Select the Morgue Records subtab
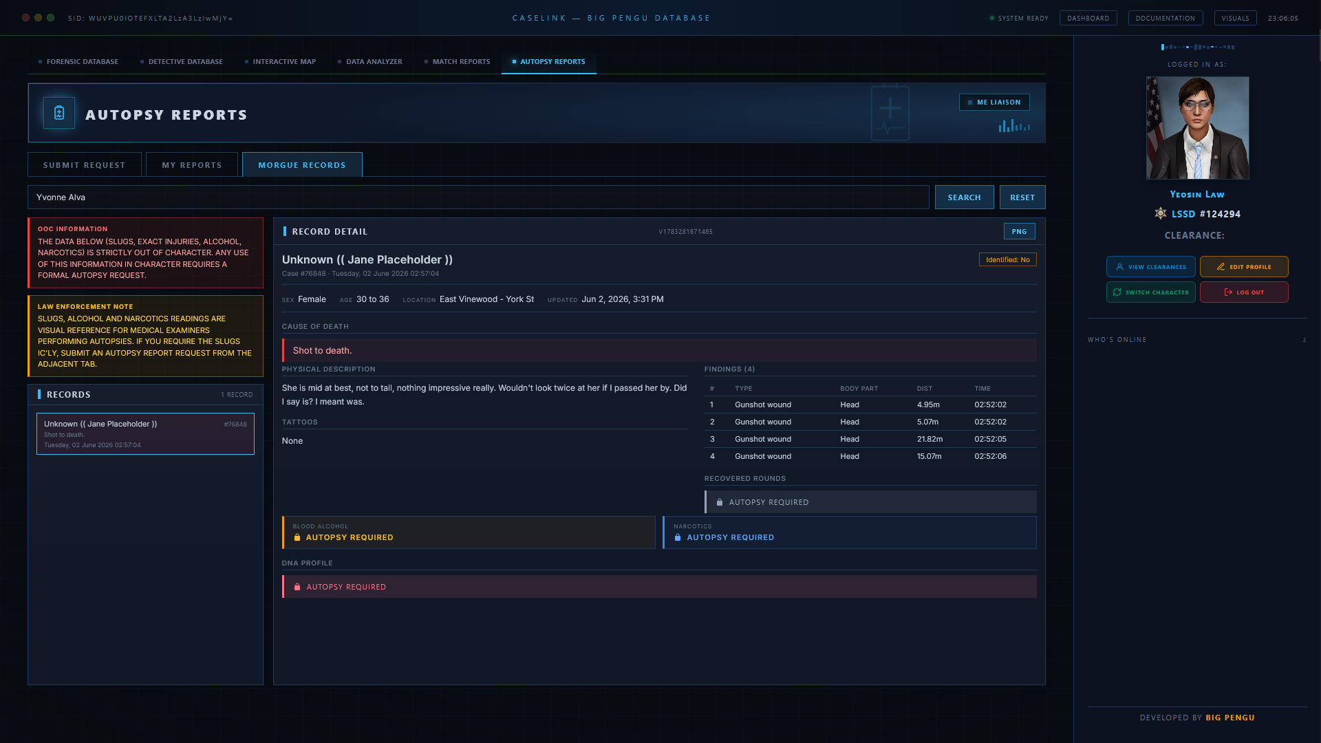This screenshot has height=743, width=1321. click(x=302, y=165)
